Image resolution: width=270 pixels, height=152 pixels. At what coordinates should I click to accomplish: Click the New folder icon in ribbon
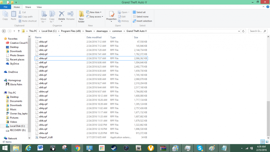pyautogui.click(x=81, y=16)
